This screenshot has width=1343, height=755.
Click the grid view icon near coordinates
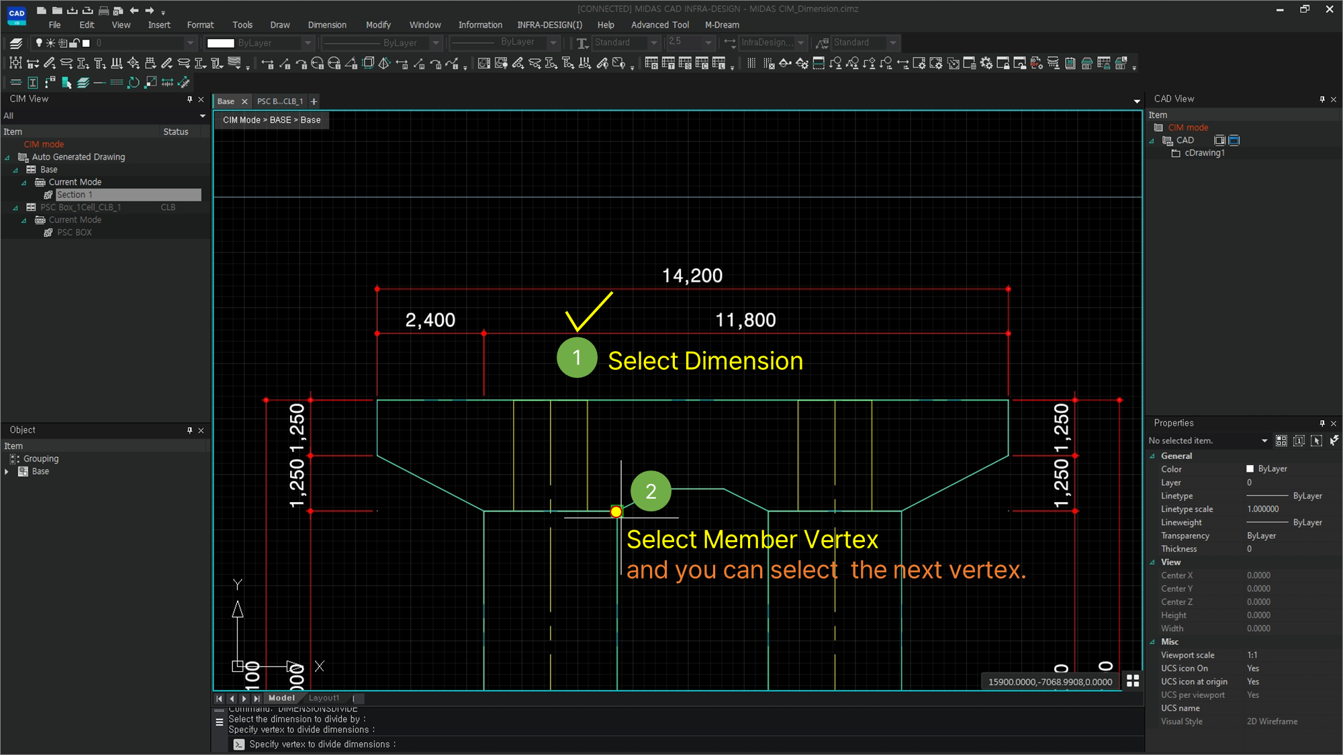pos(1133,681)
